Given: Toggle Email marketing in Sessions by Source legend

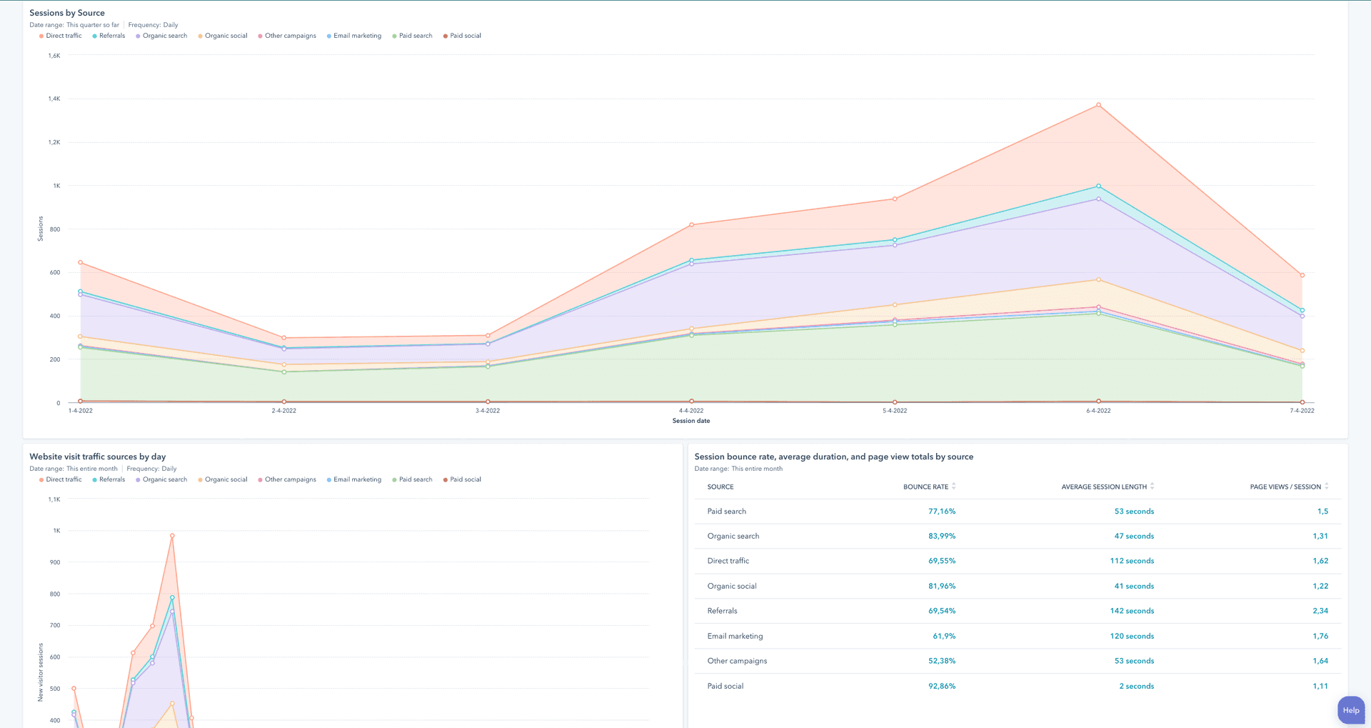Looking at the screenshot, I should click(x=354, y=36).
